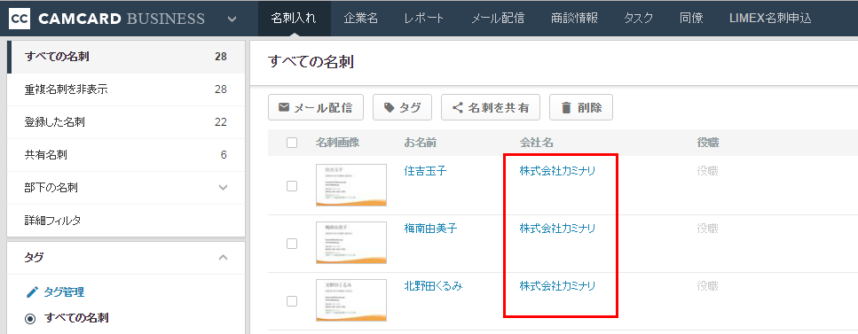Go to the 商談情報 tab
The image size is (858, 334).
tap(575, 19)
